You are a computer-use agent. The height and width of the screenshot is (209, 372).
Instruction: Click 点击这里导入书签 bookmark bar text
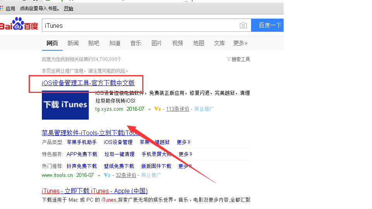pyautogui.click(x=39, y=9)
